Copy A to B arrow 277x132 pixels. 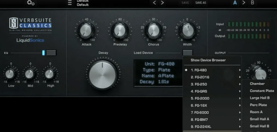coord(244,3)
